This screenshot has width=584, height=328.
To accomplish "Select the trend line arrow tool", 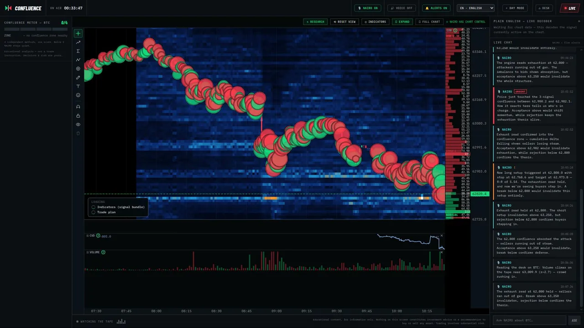I will [x=78, y=42].
